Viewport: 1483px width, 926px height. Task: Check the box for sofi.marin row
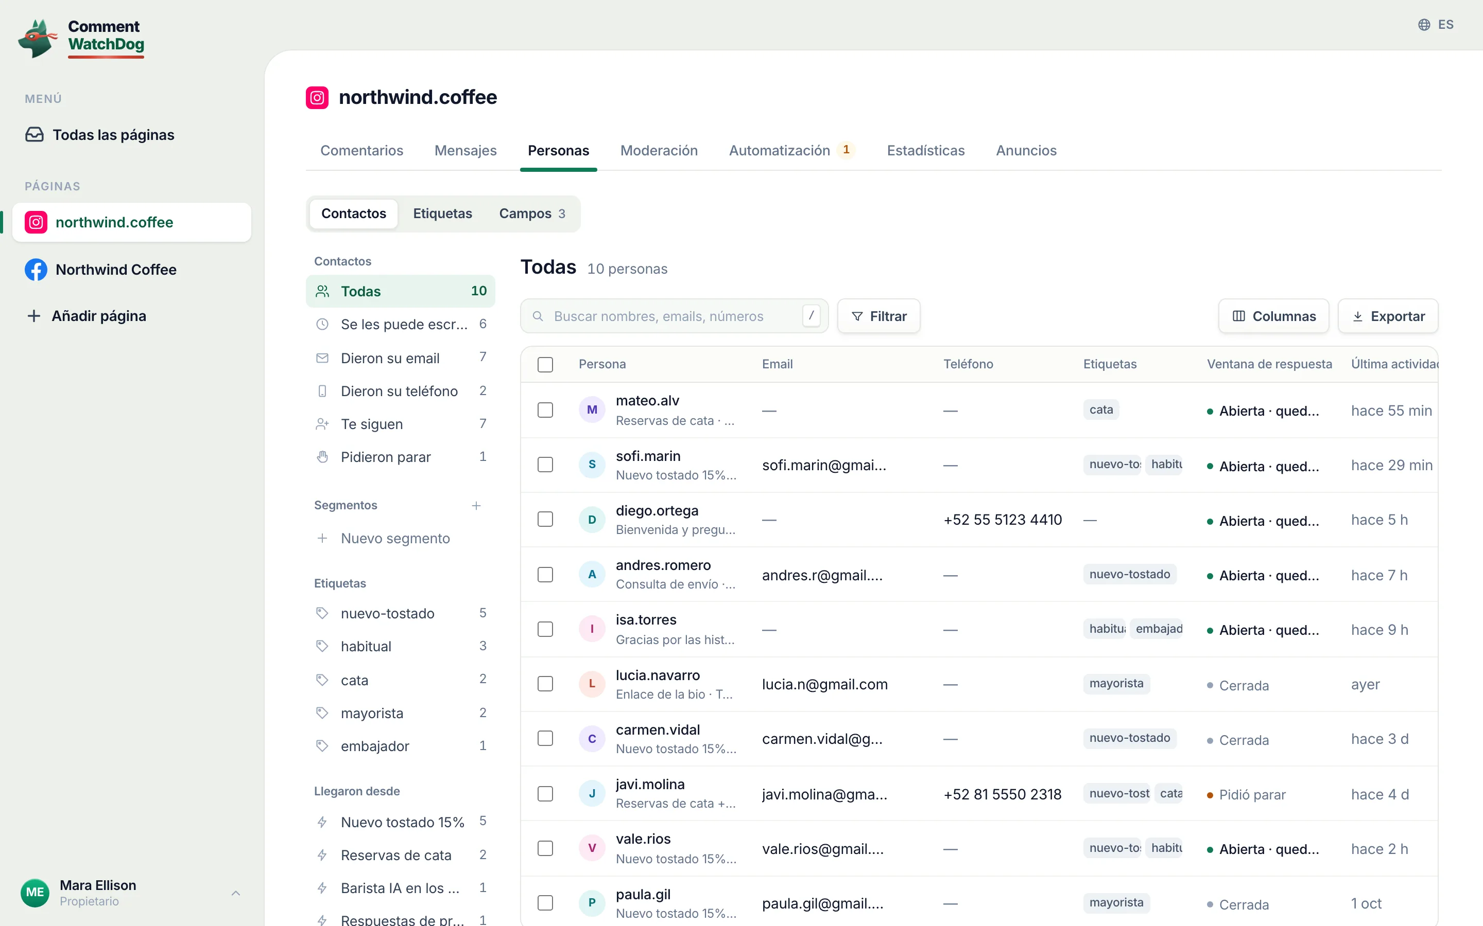click(x=545, y=465)
